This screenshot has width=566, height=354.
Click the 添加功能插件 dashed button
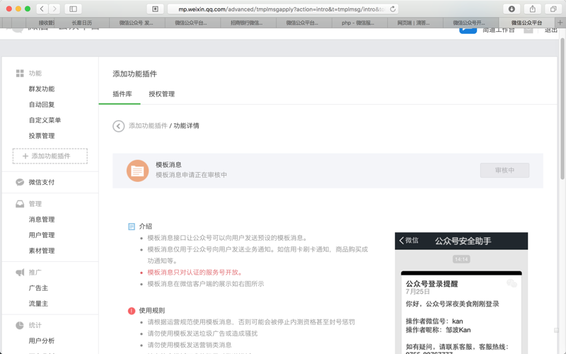(50, 156)
